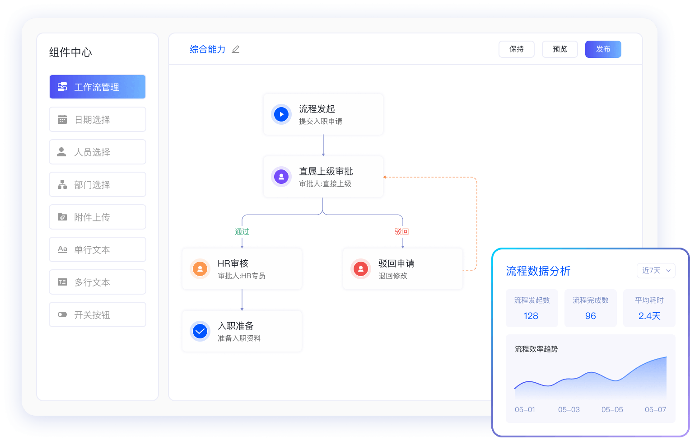Click the 流程数据分析 panel heading
Viewport: 690px width, 441px height.
(x=538, y=271)
